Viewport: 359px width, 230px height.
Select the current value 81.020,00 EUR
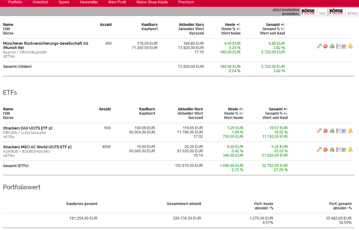(x=190, y=151)
